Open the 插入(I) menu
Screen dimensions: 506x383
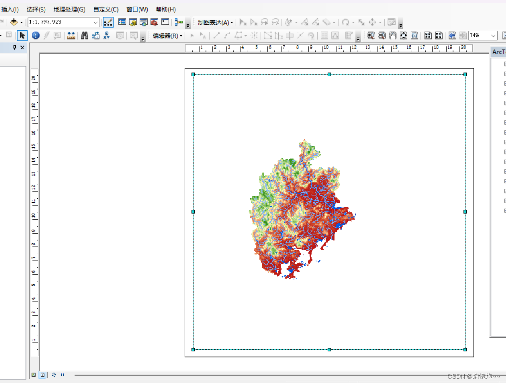coord(10,9)
